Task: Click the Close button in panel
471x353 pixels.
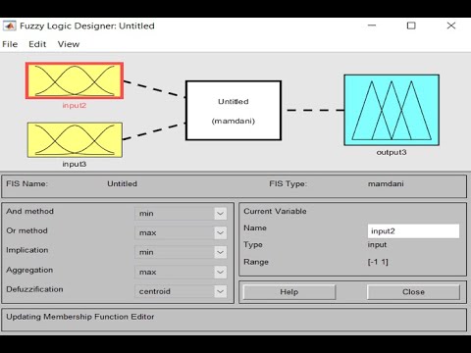Action: 413,292
